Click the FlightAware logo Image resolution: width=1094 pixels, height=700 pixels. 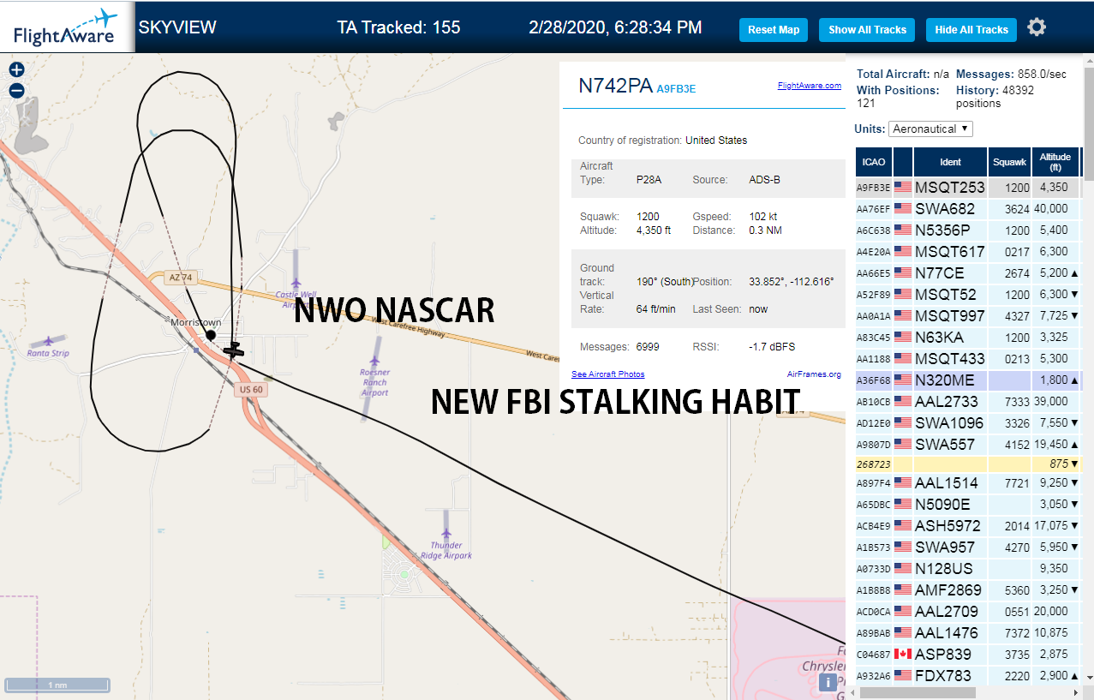tap(66, 27)
